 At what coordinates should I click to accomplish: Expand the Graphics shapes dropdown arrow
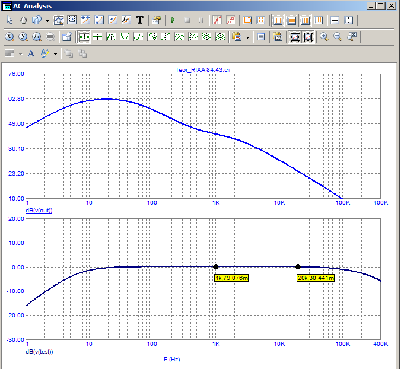tap(47, 20)
